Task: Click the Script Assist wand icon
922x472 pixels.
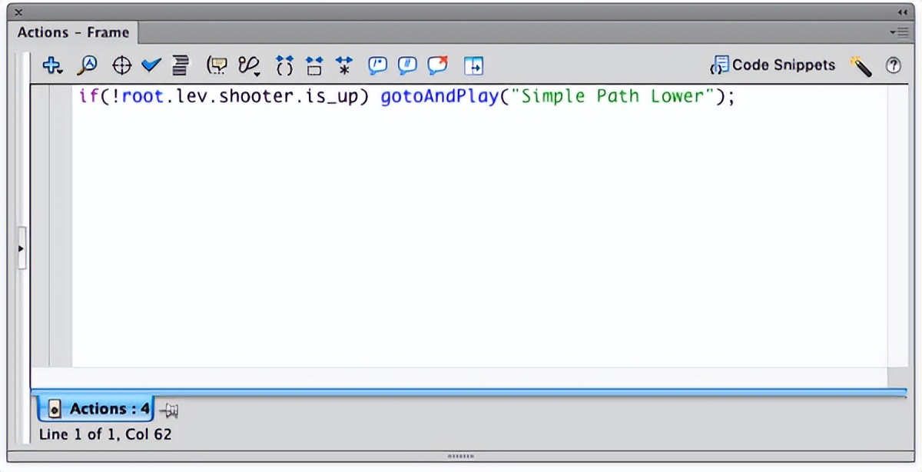Action: (861, 66)
